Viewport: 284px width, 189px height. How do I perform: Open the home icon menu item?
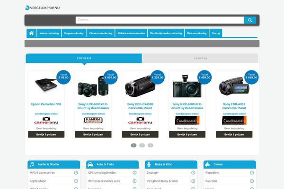click(x=32, y=33)
